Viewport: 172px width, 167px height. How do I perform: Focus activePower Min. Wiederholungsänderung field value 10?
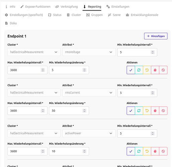pyautogui.click(x=69, y=151)
